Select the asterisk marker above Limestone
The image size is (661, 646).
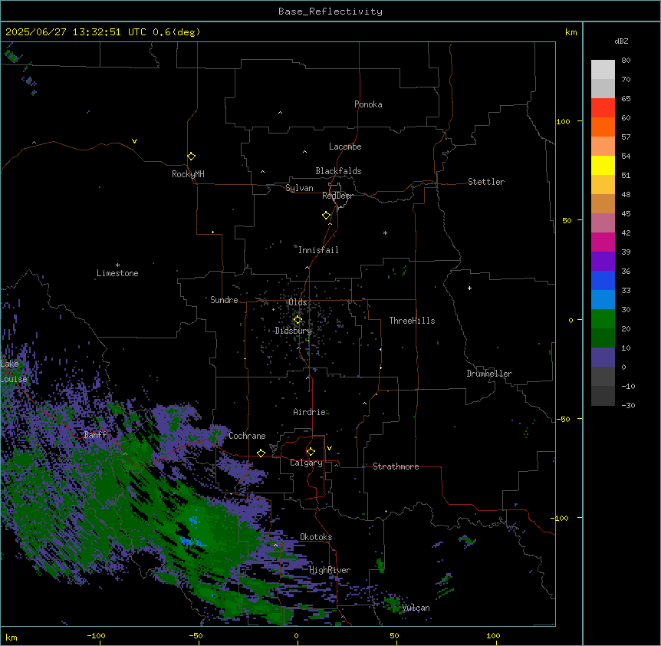point(117,265)
